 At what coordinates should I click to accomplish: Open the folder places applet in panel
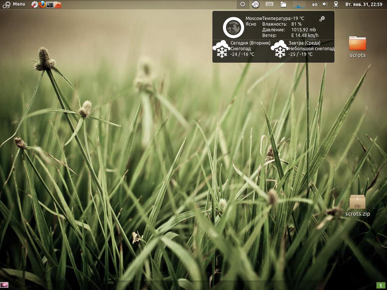pos(283,5)
